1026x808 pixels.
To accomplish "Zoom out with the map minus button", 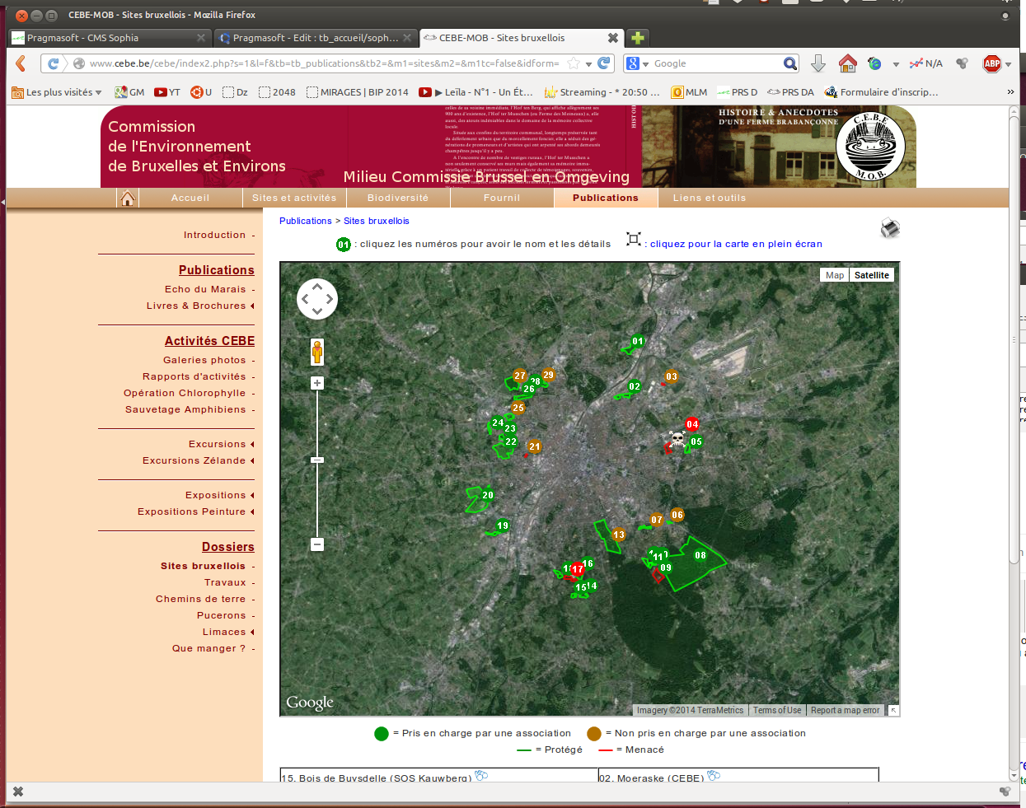I will [x=317, y=544].
